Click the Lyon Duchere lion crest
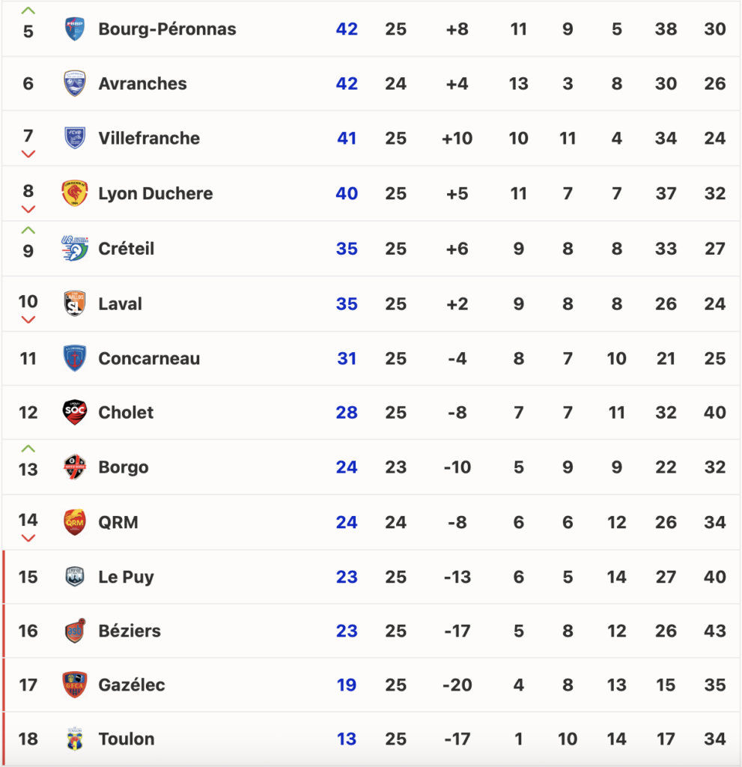 click(75, 193)
